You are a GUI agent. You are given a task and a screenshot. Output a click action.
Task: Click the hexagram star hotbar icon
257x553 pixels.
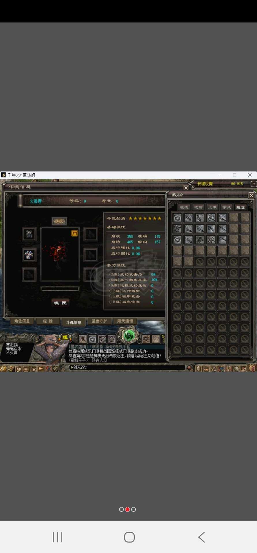tap(146, 339)
